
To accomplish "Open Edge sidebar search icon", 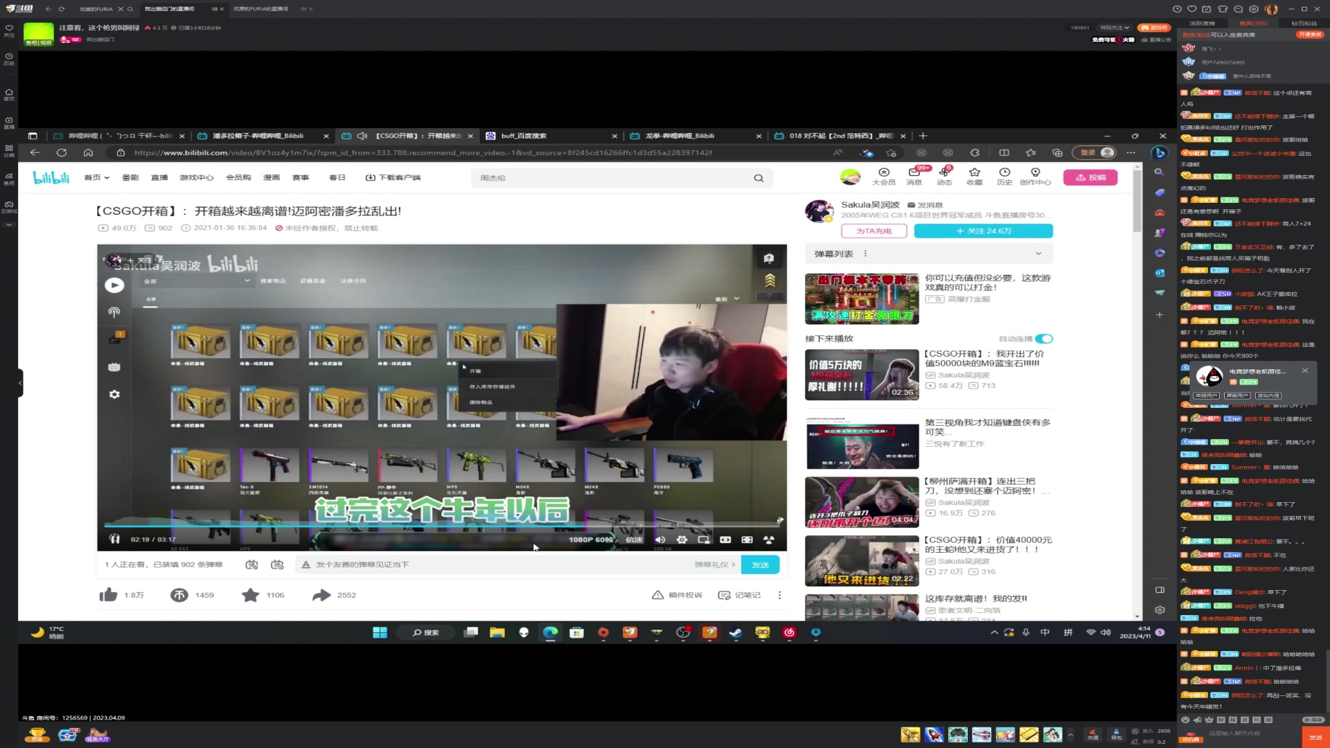I will [1160, 172].
